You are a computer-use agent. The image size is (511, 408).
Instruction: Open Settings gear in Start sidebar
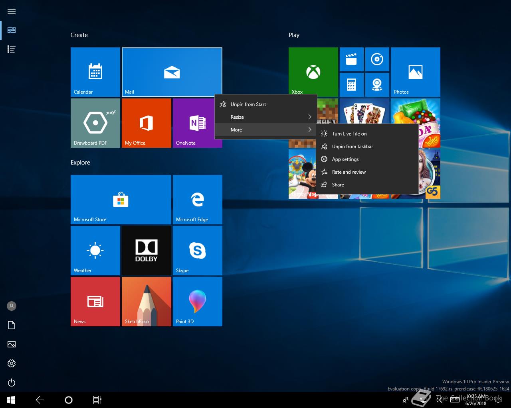(12, 363)
